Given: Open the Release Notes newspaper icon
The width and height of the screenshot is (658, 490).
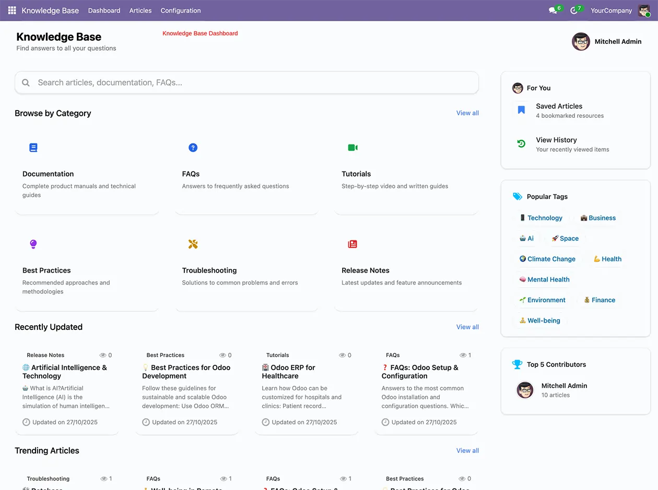Looking at the screenshot, I should click(352, 244).
